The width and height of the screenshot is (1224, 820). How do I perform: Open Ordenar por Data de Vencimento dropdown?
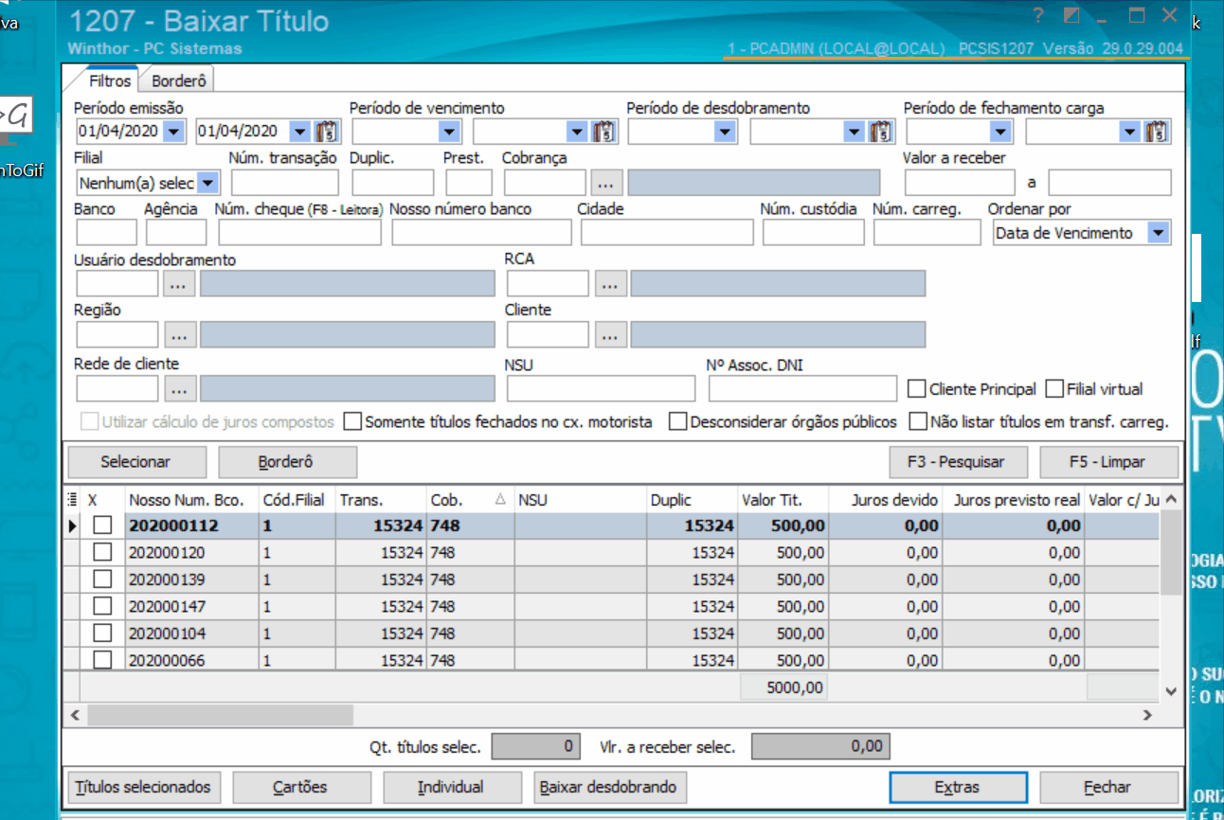click(1158, 233)
